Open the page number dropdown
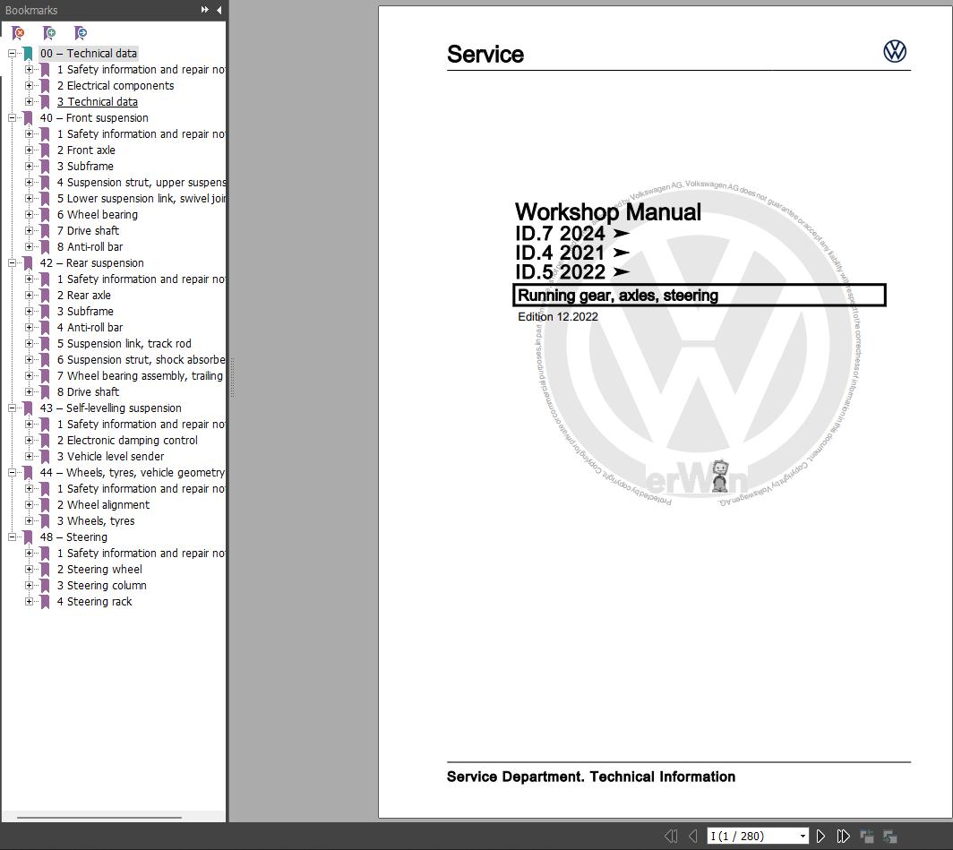Viewport: 953px width, 850px height. [x=803, y=836]
